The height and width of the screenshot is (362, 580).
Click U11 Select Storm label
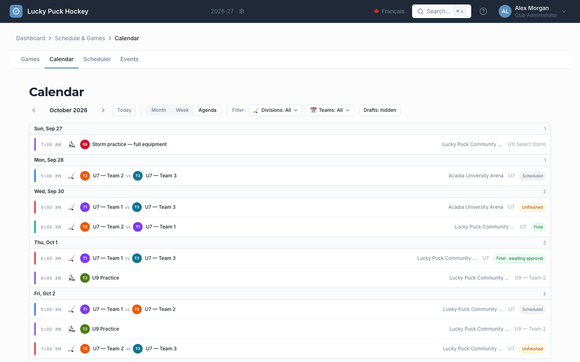point(527,144)
